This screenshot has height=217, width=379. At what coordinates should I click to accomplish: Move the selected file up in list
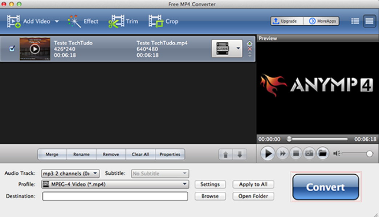225,154
